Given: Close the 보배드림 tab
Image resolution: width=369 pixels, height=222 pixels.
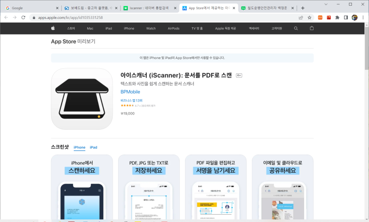Looking at the screenshot, I should [116, 8].
